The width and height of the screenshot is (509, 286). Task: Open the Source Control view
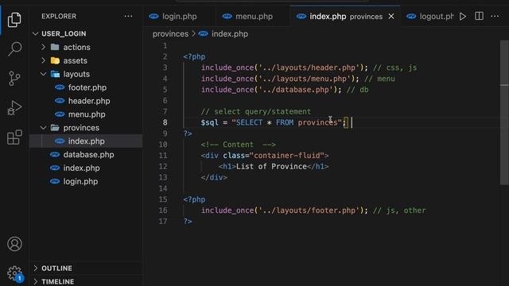pos(14,79)
